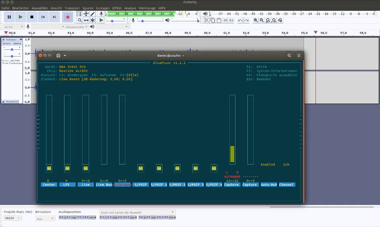This screenshot has height=227, width=380.
Task: Click the Auswählen button below the track
Action: (12, 102)
